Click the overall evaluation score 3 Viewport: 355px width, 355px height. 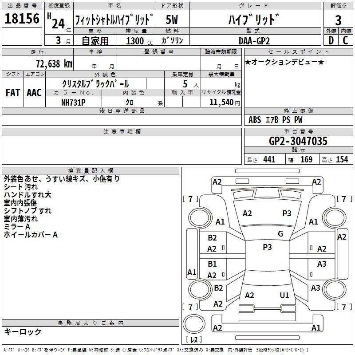point(338,20)
